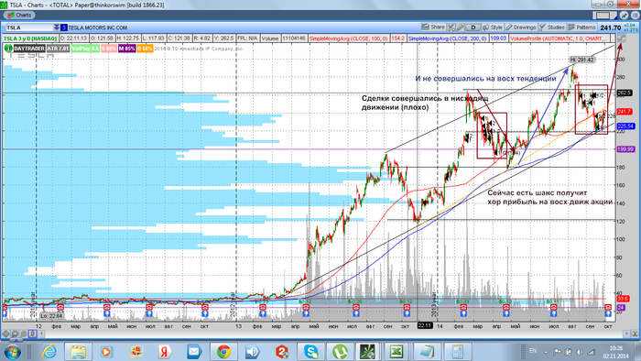Click the expand chart icon at bottom right

[x=636, y=334]
